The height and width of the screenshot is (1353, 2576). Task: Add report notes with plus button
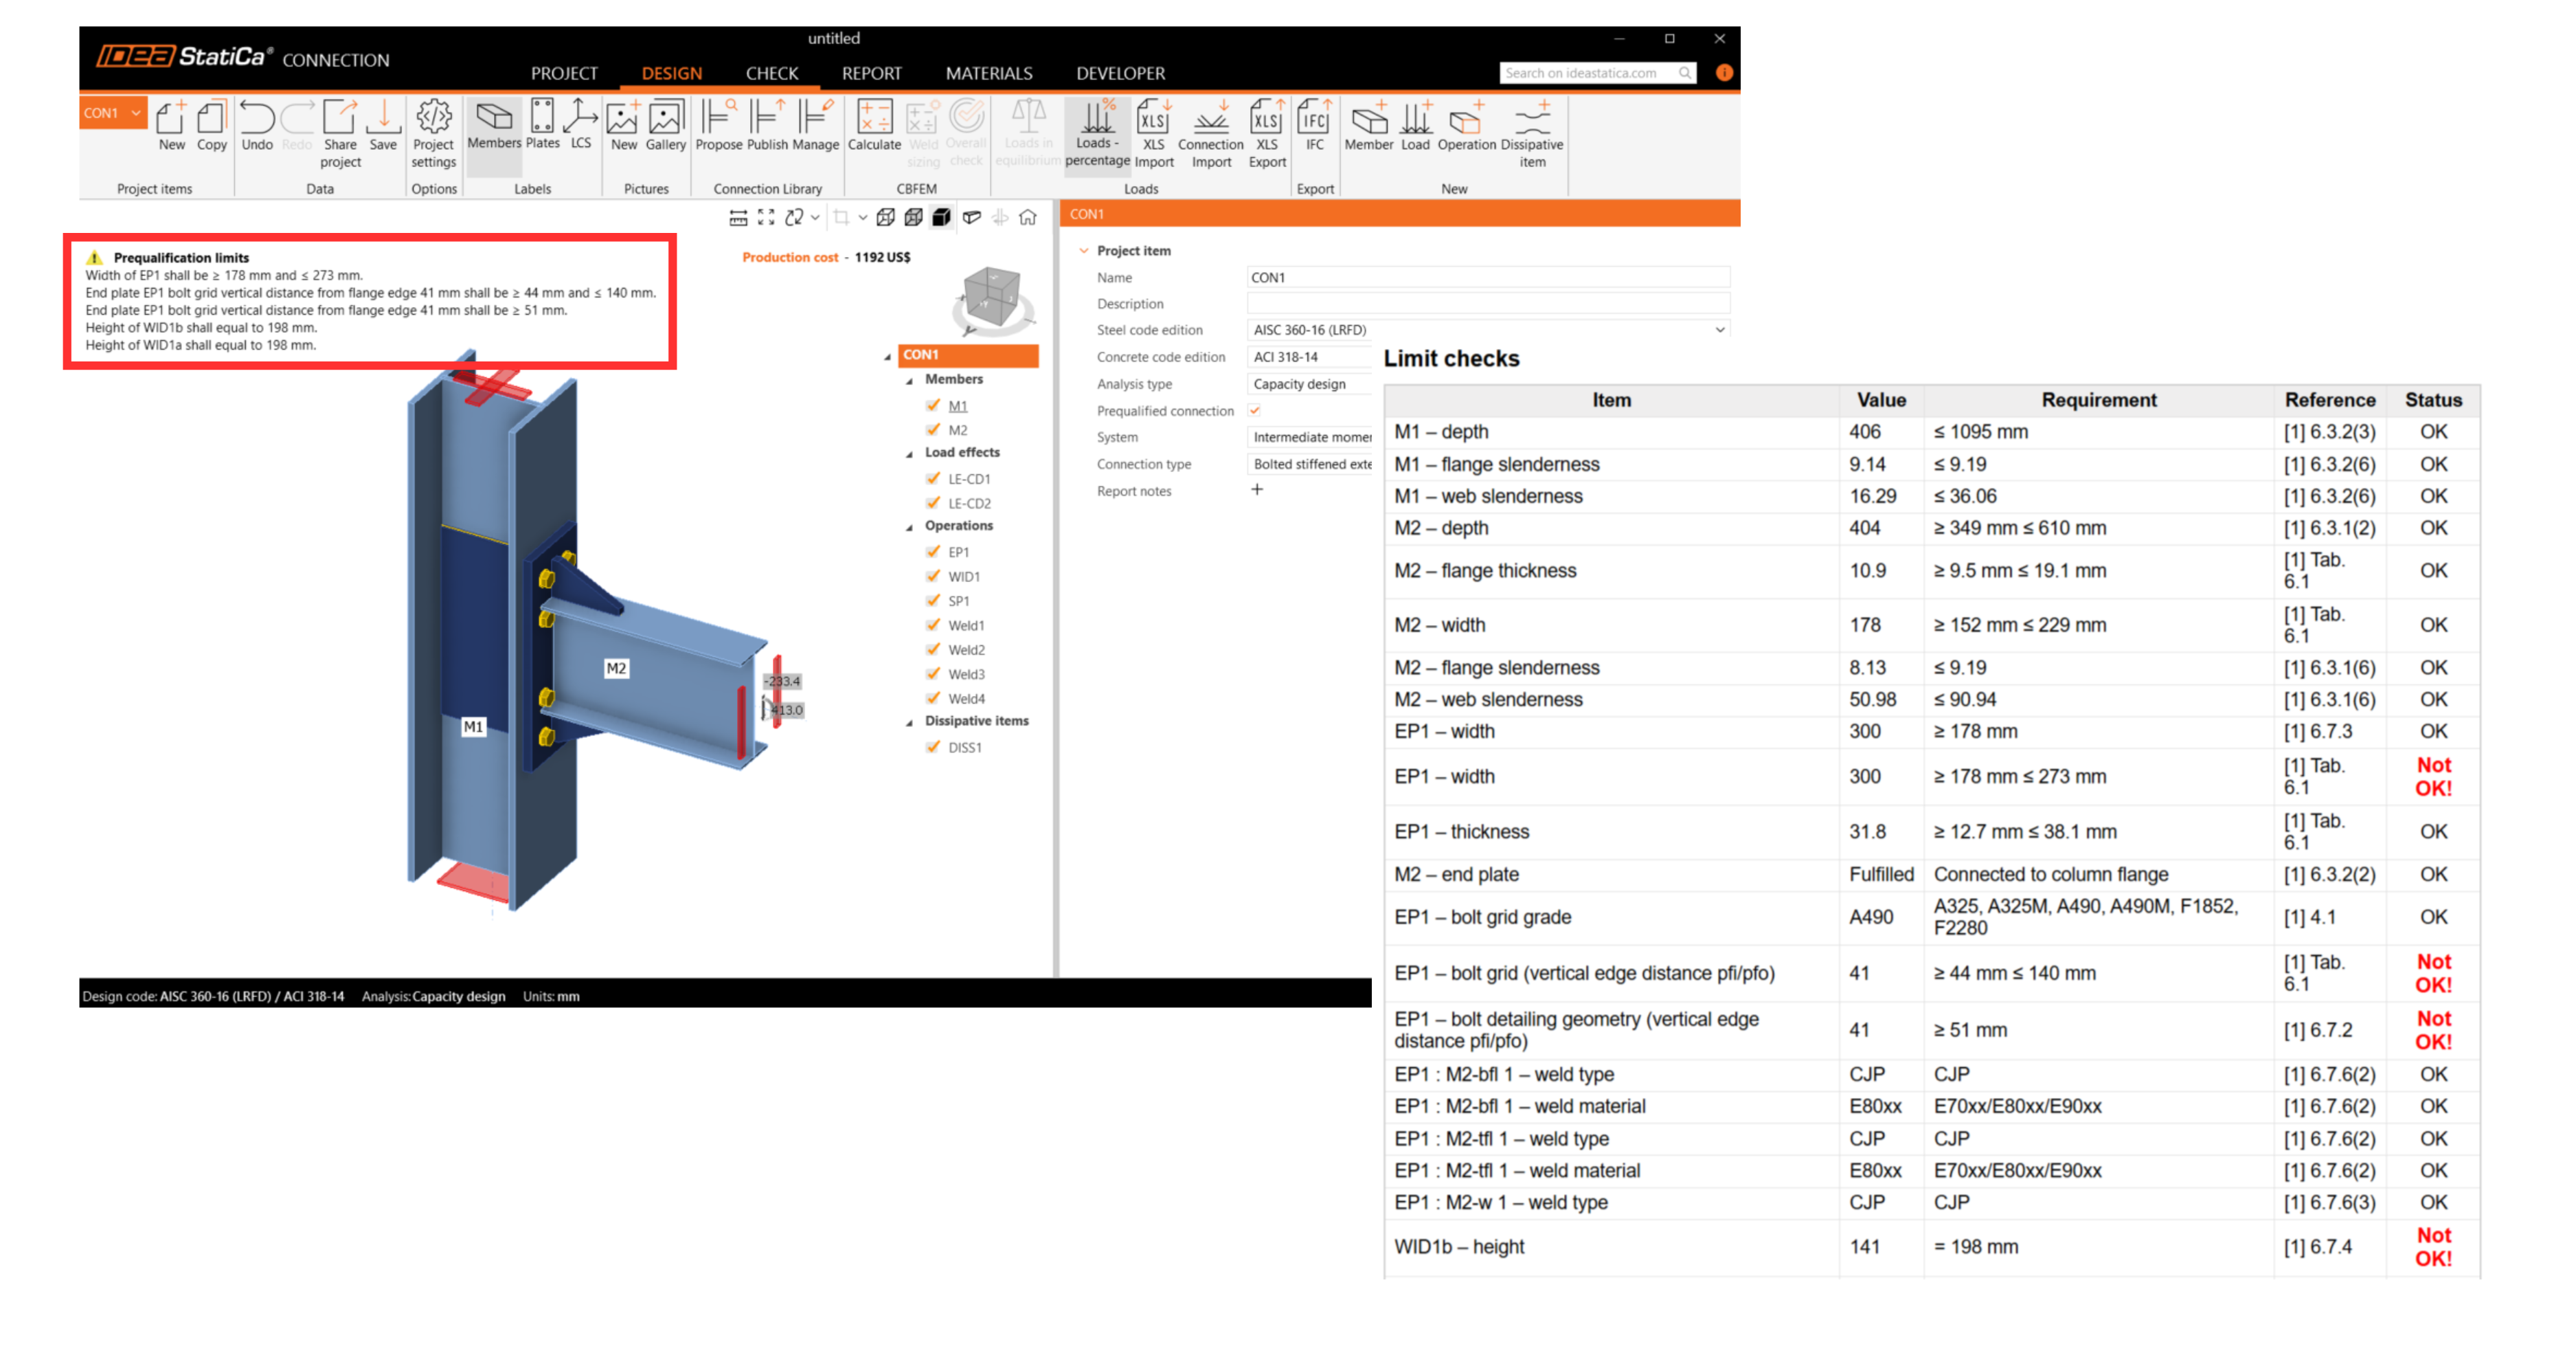(1257, 490)
